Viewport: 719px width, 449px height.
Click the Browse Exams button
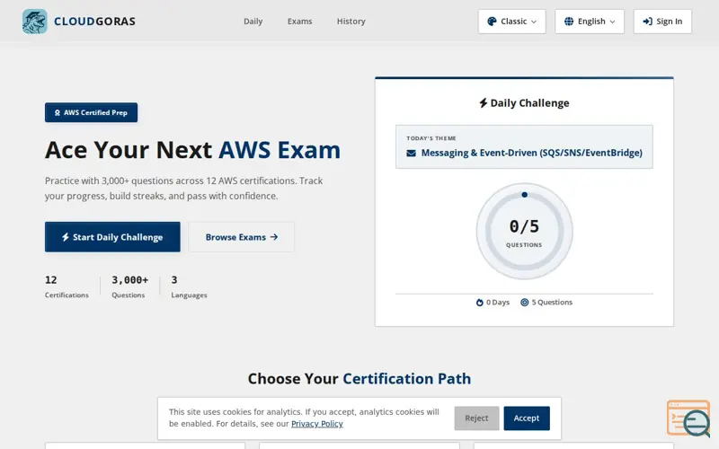(x=241, y=237)
